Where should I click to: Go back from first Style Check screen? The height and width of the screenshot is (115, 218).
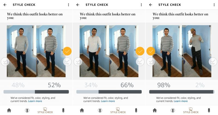[x=5, y=5]
